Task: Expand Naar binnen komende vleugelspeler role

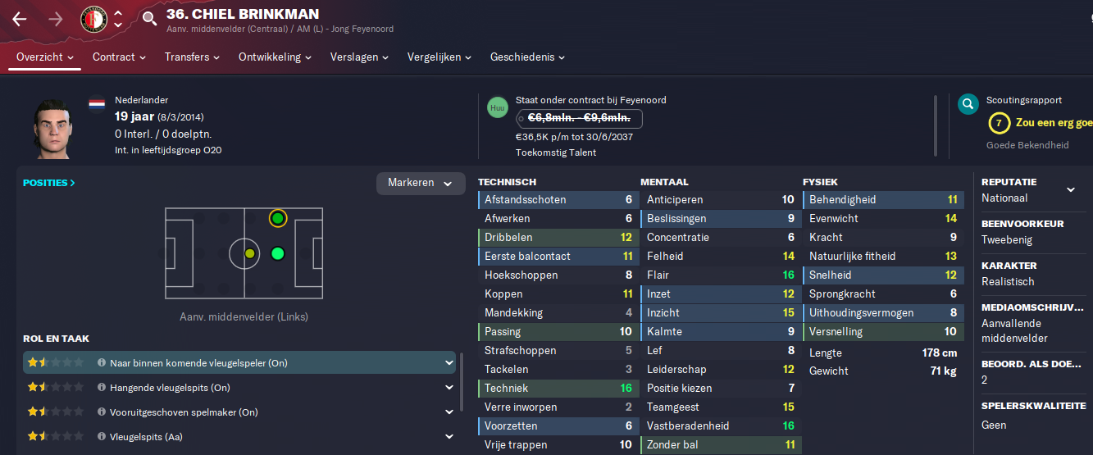Action: click(x=449, y=362)
